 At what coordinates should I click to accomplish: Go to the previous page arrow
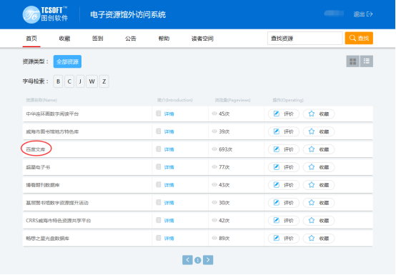click(187, 260)
